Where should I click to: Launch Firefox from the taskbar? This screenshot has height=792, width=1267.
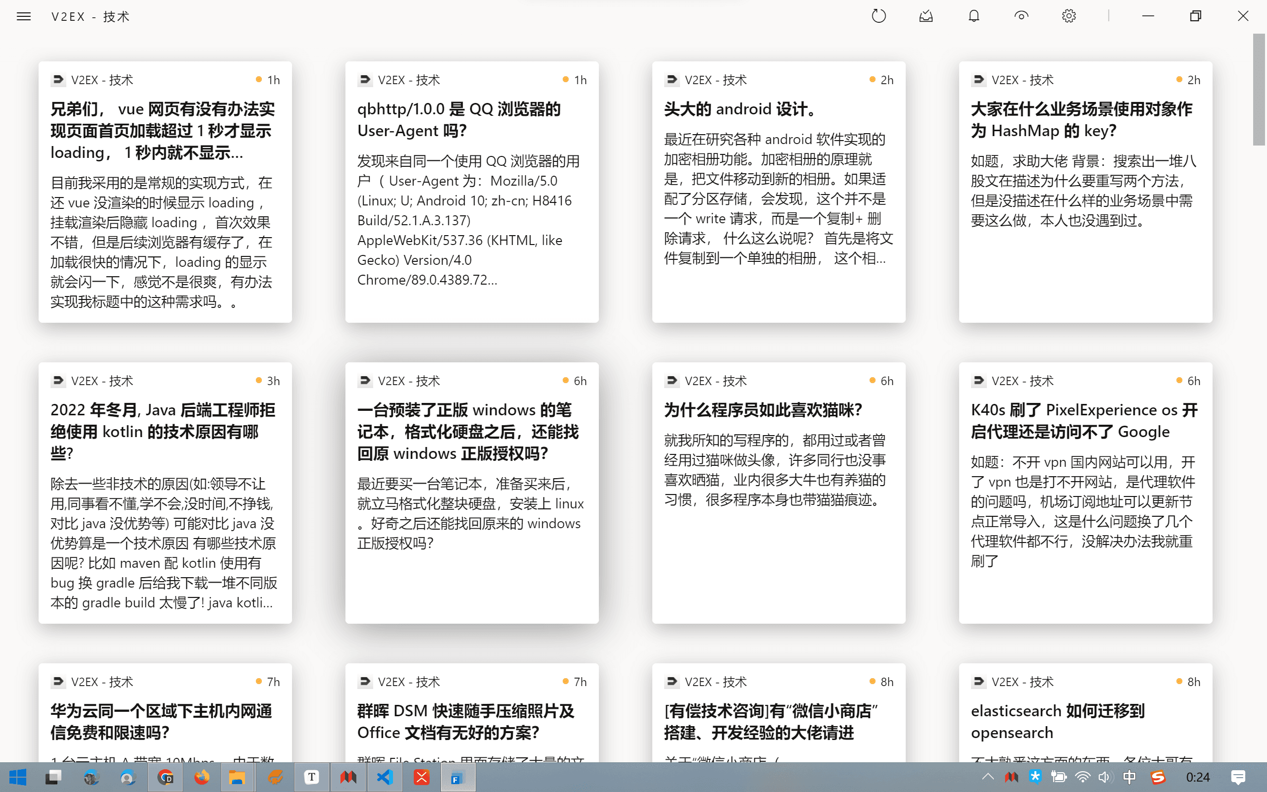coord(201,777)
